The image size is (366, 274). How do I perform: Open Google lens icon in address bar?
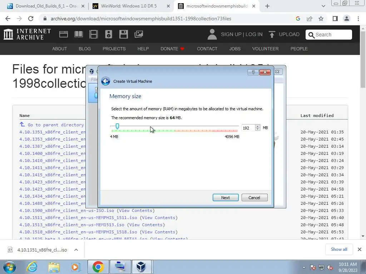(298, 19)
